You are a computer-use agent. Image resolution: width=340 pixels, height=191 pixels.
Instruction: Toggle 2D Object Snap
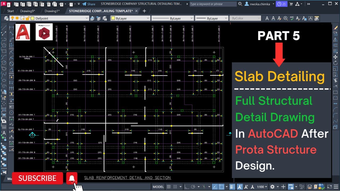tap(221, 187)
